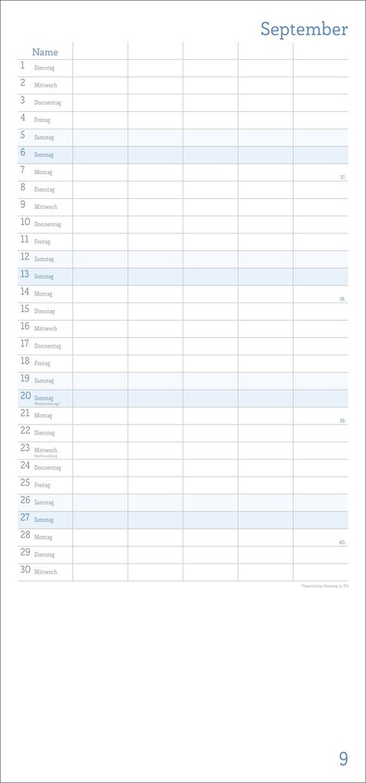Viewport: 366px width, 783px height.
Task: Click the 30 Mittwoch date cell
Action: click(x=45, y=572)
